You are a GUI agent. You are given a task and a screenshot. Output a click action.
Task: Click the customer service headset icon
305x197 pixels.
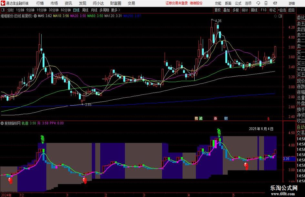pos(258,3)
